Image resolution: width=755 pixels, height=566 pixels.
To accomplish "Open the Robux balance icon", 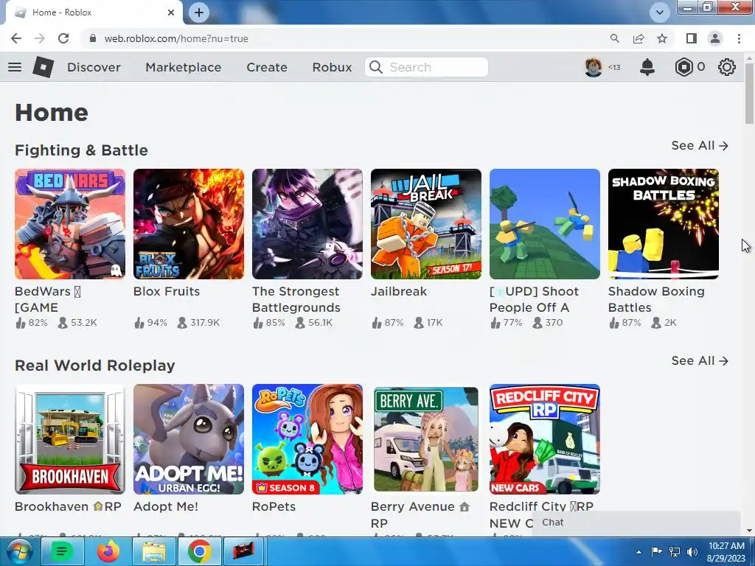I will point(683,67).
